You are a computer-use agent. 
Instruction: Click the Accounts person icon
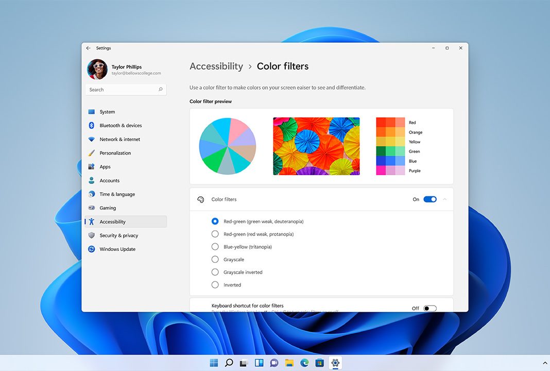(92, 180)
